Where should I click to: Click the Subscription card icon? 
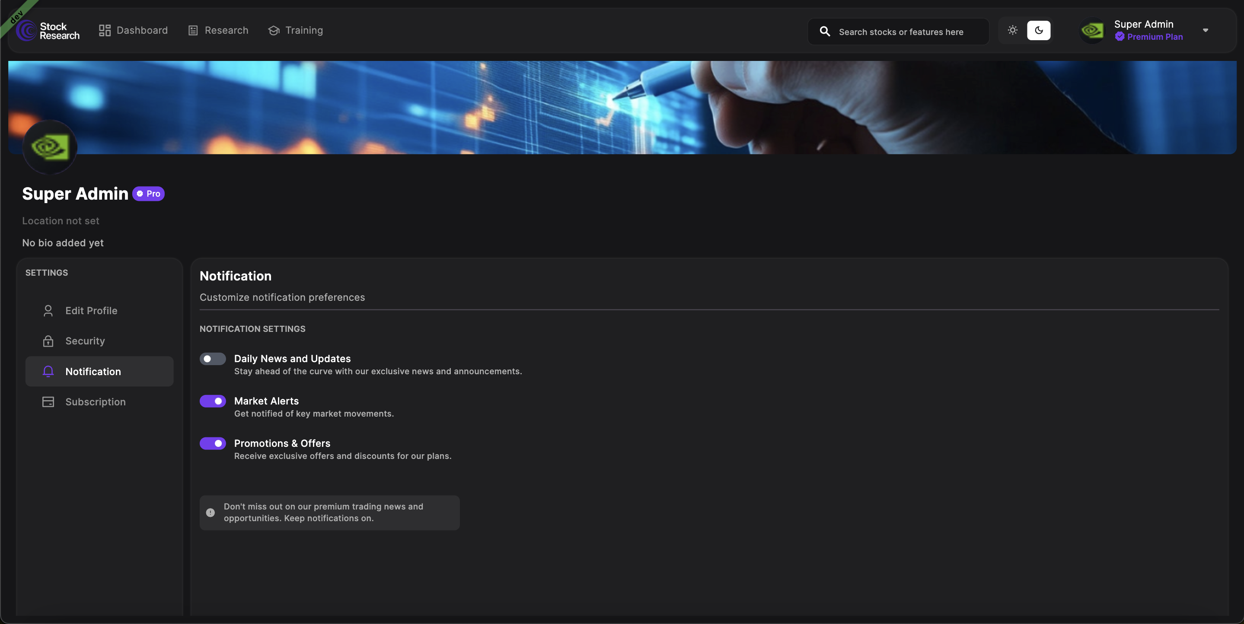[48, 402]
